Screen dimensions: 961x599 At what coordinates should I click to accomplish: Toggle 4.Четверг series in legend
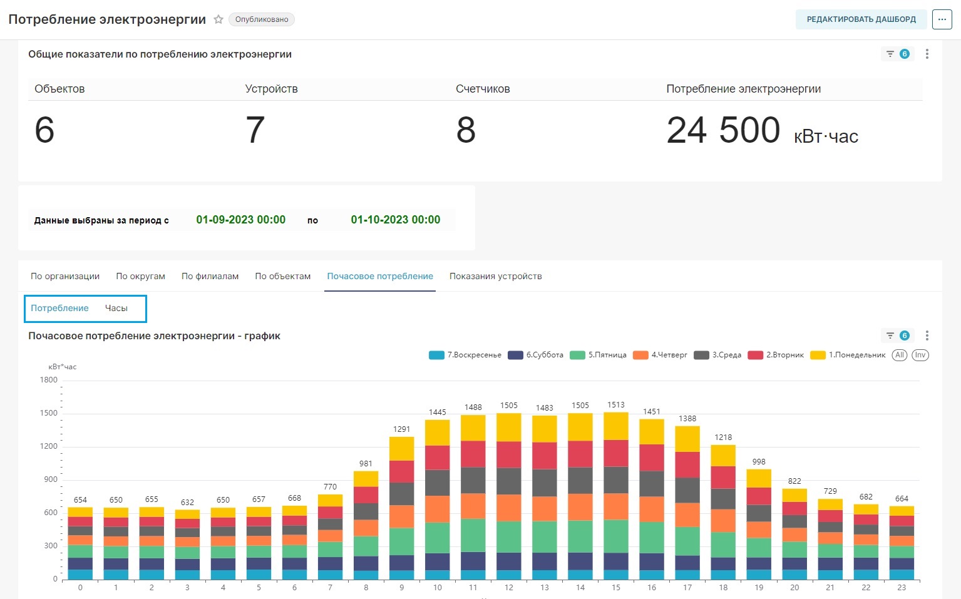(660, 355)
